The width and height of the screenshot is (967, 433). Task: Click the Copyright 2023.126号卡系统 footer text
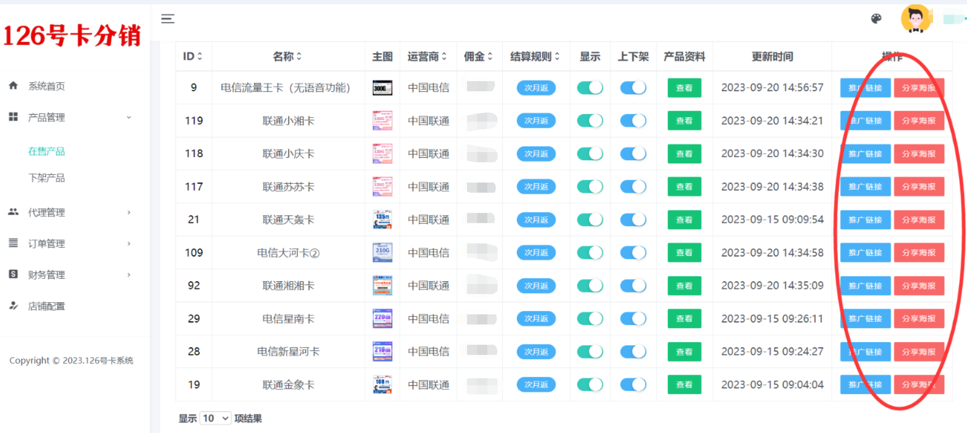[71, 360]
